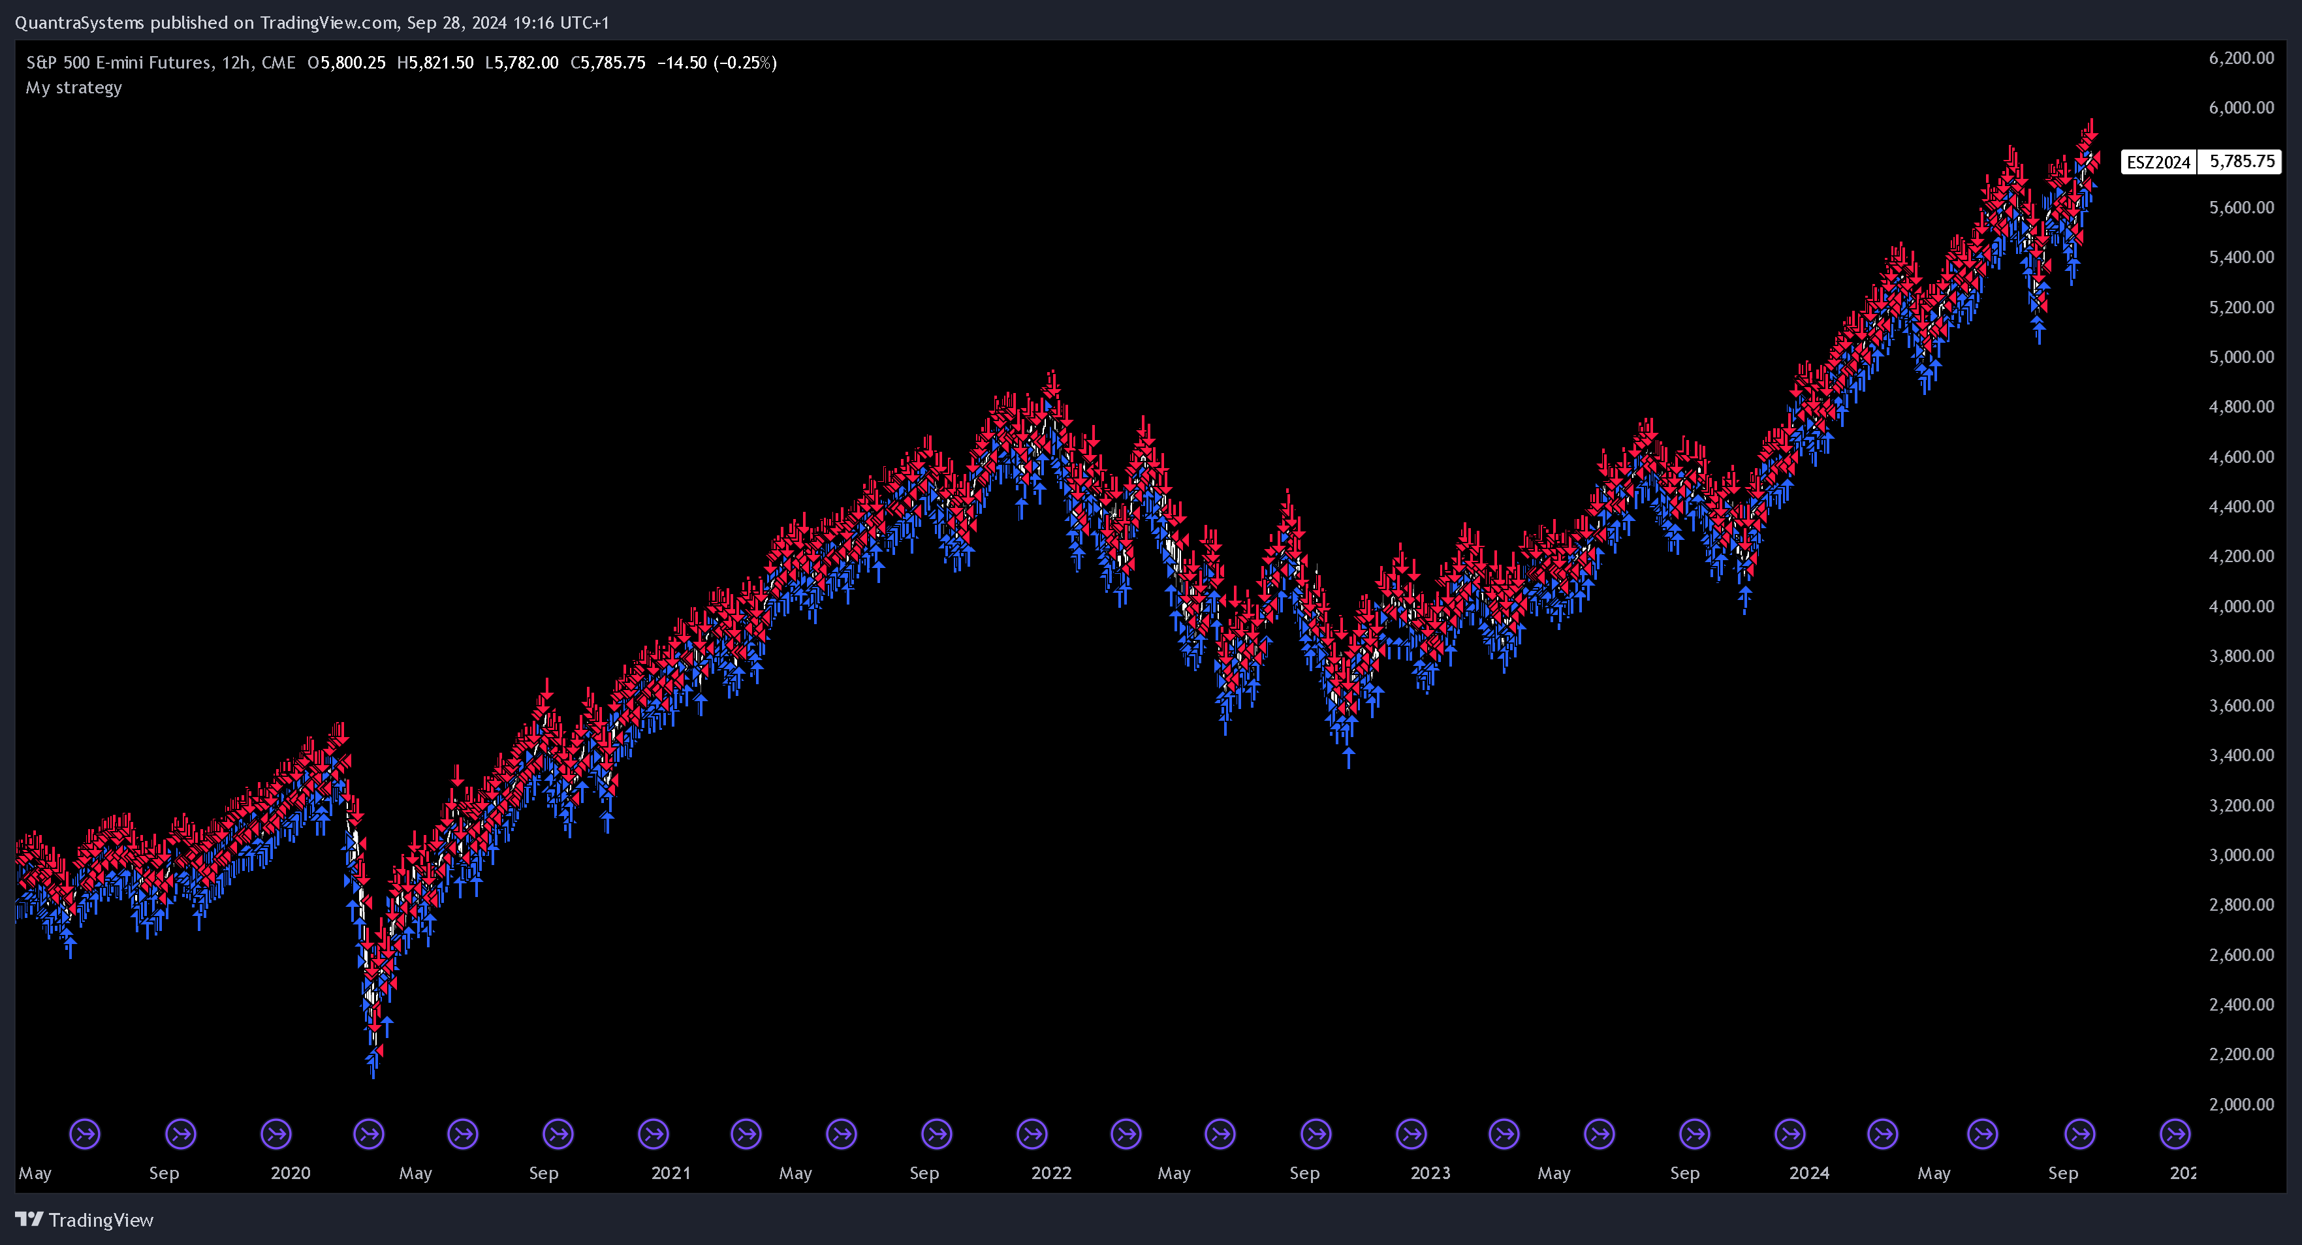Screen dimensions: 2302x1245
Task: Click the 6,000.00 price axis label
Action: coord(2241,107)
